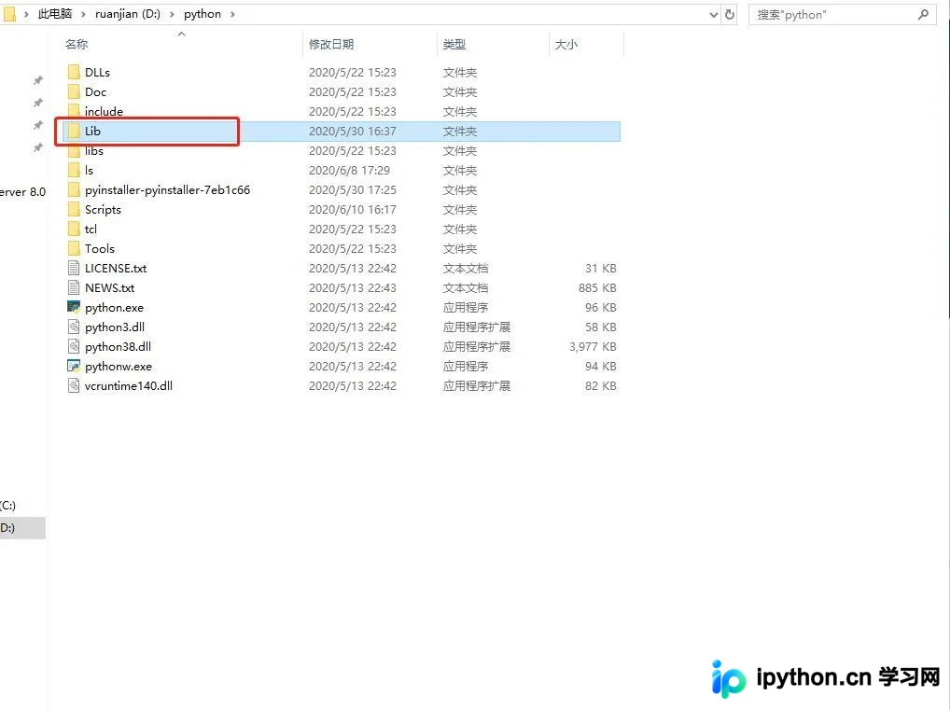Sort by 名称 column header
This screenshot has height=710, width=950.
tap(77, 44)
